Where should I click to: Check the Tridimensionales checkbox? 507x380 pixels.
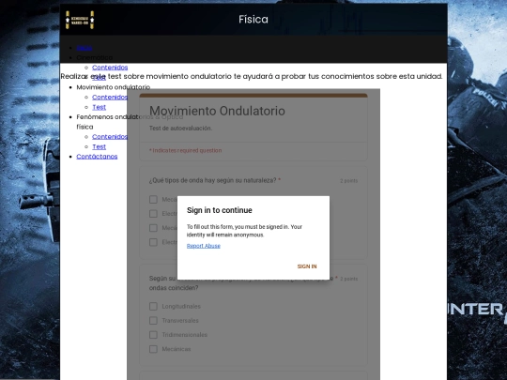pos(153,335)
